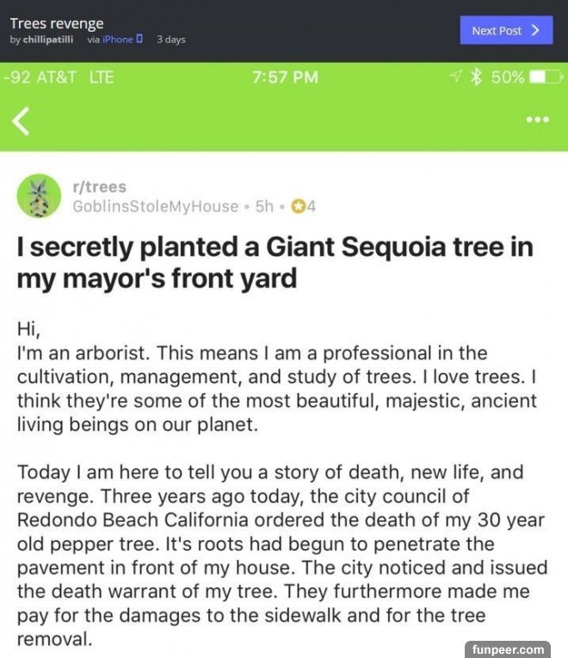
Task: Click the iPhone source link
Action: pyautogui.click(x=117, y=40)
